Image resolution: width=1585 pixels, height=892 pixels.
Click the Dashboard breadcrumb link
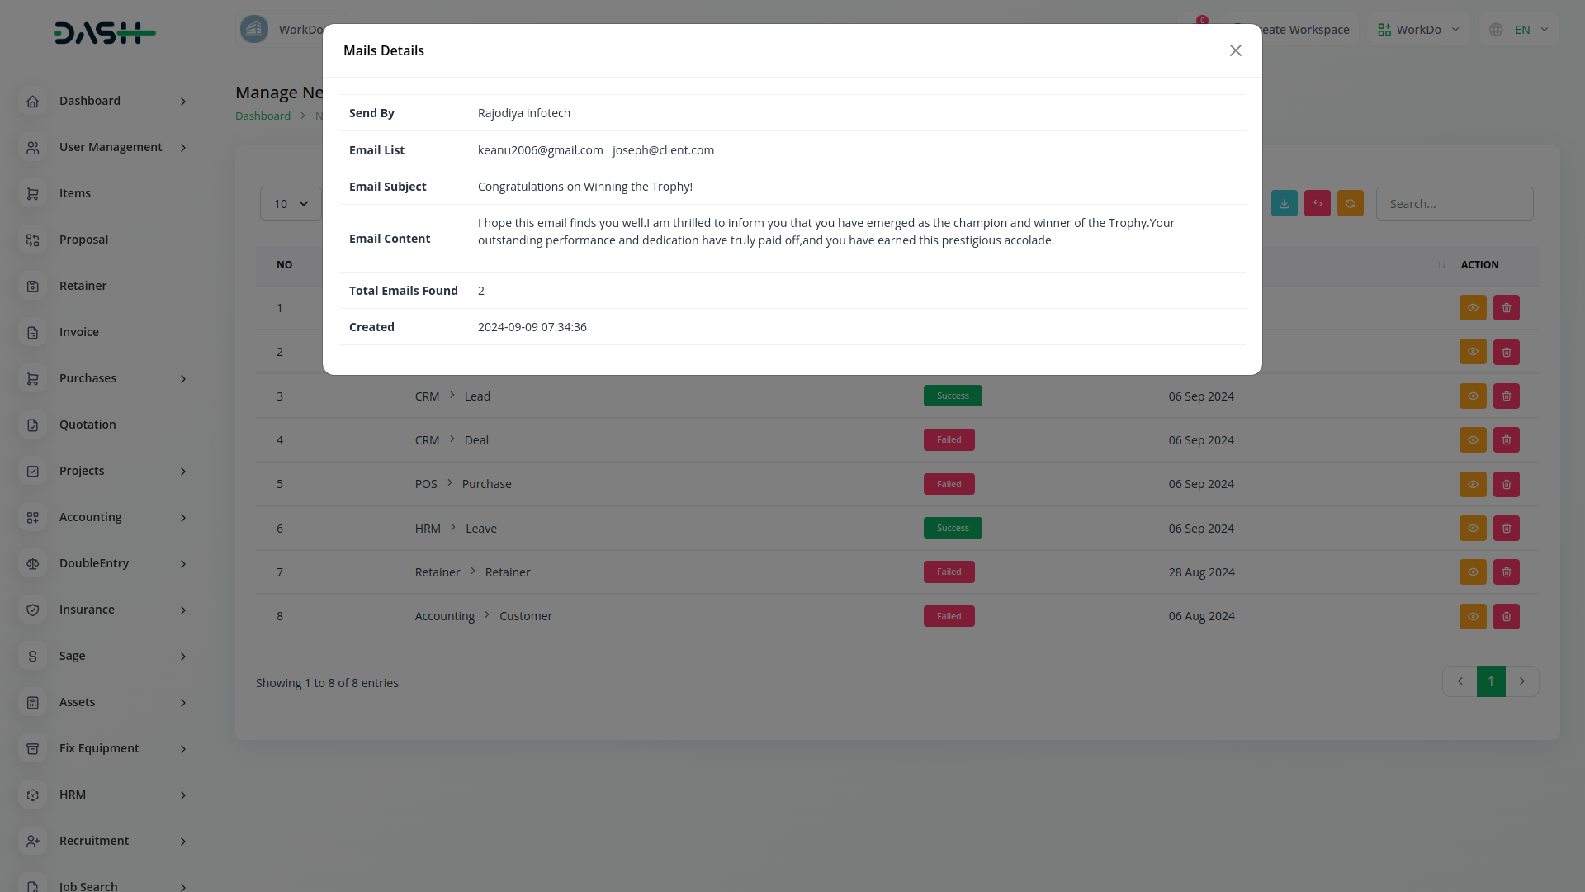263,116
